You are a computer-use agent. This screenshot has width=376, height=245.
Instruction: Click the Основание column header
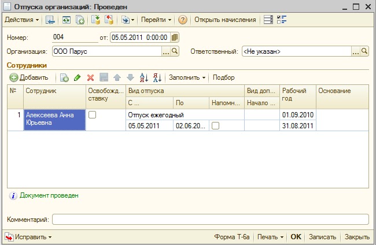tap(342, 96)
